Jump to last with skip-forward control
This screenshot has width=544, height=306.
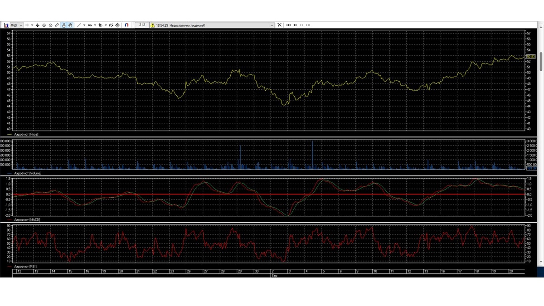tap(308, 25)
